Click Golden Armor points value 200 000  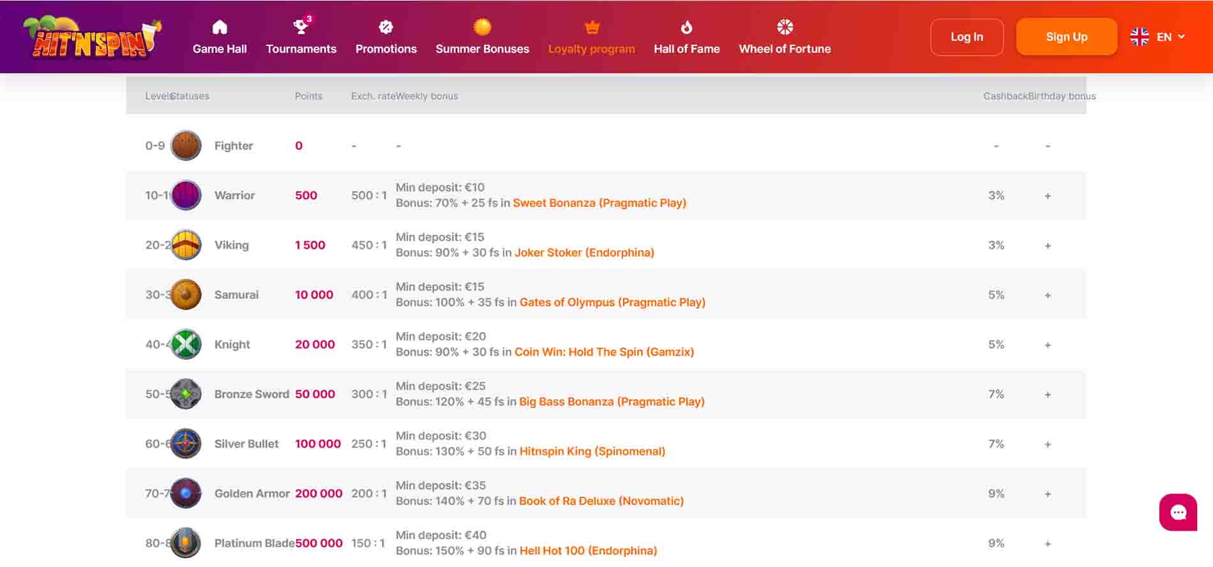coord(319,494)
